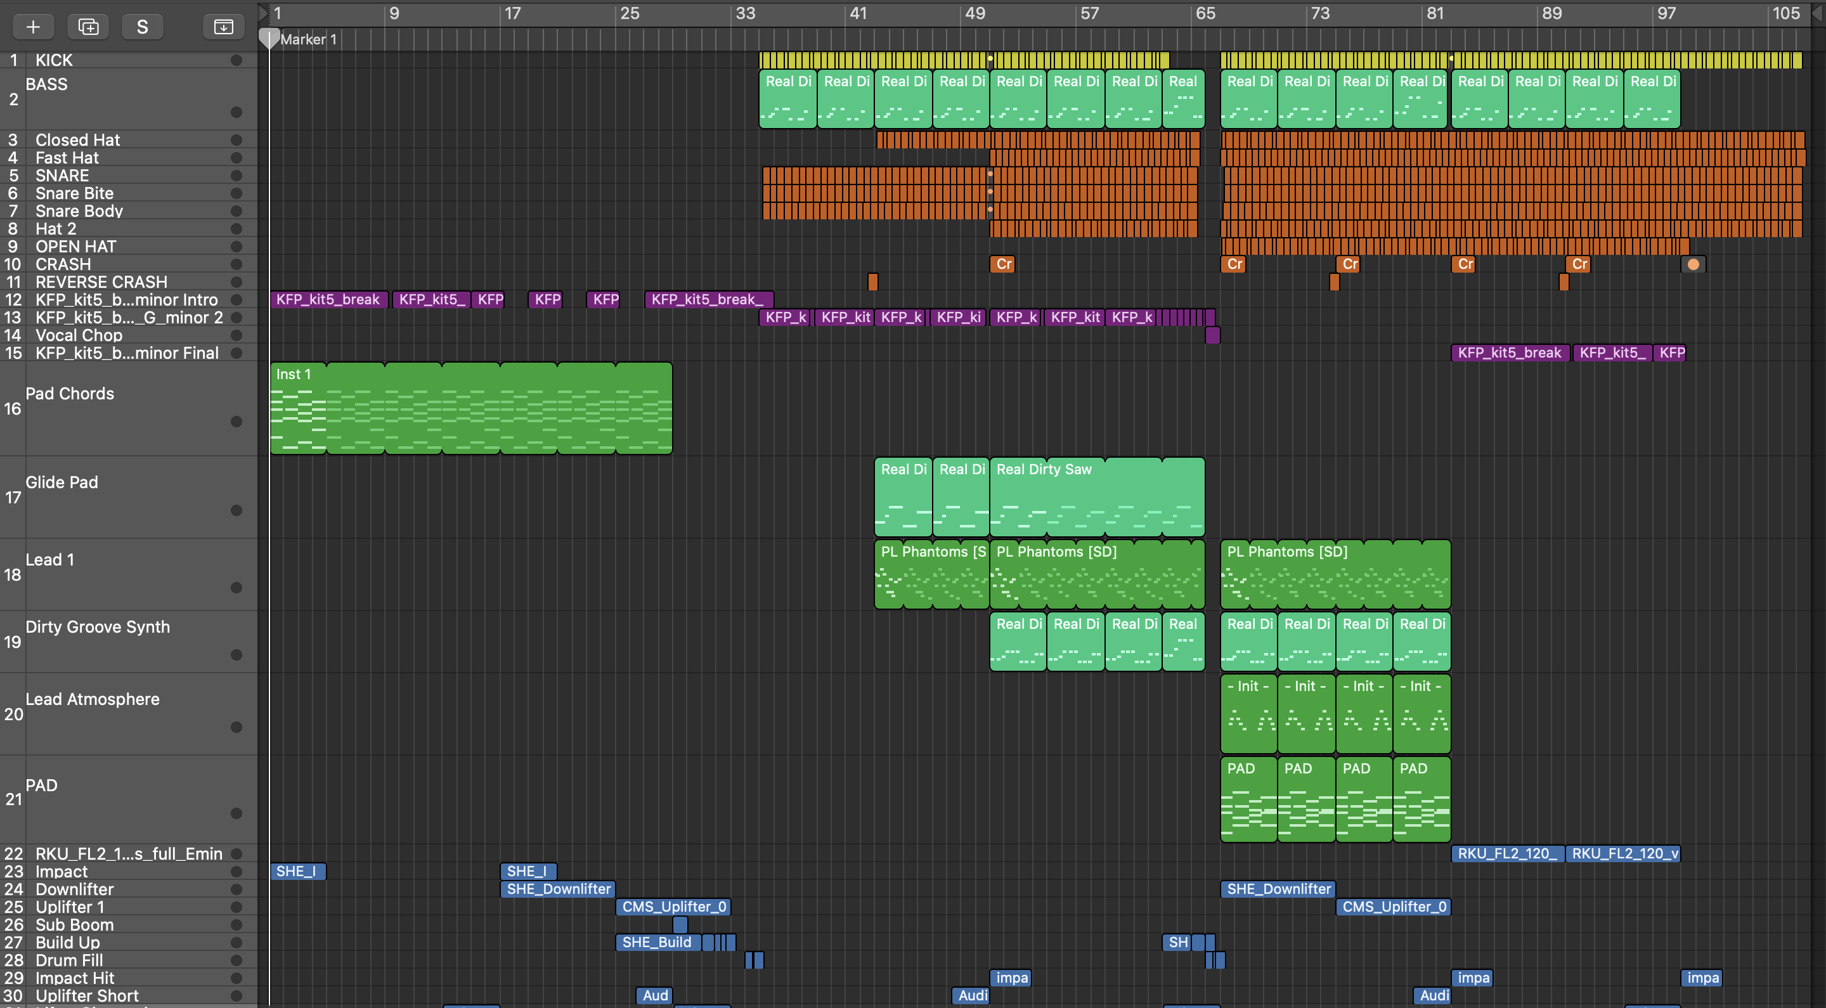The width and height of the screenshot is (1826, 1008).
Task: Toggle the Pad Chords track enable dot
Action: click(x=236, y=422)
